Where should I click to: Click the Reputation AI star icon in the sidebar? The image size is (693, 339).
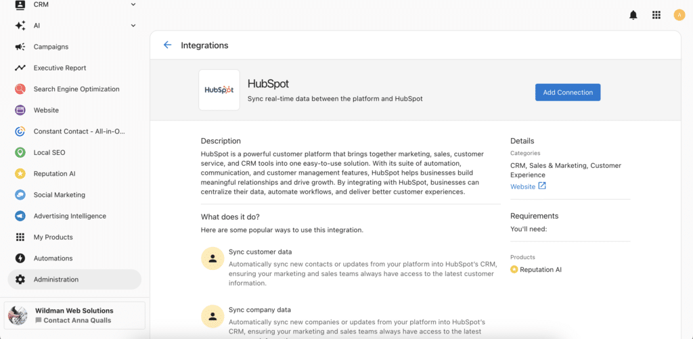[20, 174]
